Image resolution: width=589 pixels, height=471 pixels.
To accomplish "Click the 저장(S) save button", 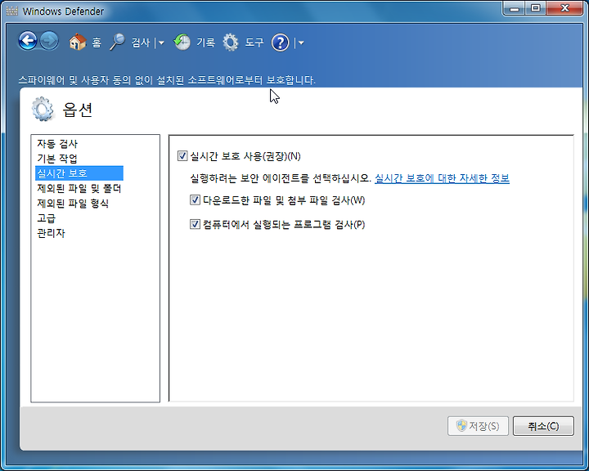I will pos(478,426).
